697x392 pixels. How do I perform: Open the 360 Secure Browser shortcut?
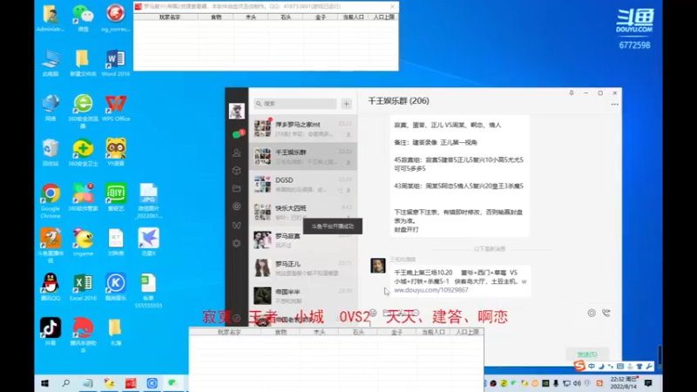point(83,112)
